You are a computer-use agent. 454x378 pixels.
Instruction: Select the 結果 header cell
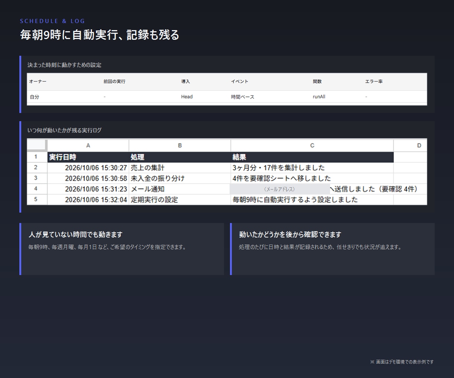click(x=312, y=157)
